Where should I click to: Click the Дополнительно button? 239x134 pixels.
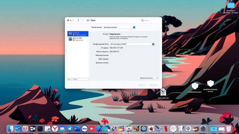coord(147,78)
